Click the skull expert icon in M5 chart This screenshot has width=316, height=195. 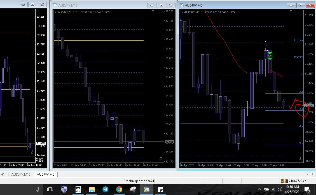[x=300, y=159]
